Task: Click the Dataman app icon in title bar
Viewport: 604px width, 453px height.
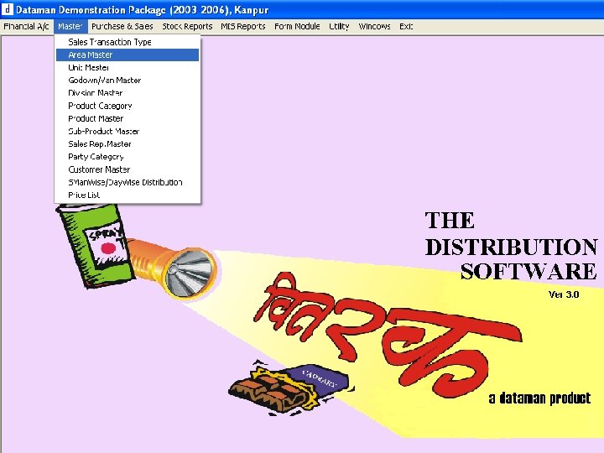Action: pyautogui.click(x=8, y=9)
